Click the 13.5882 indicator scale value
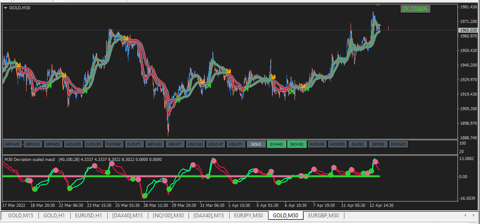This screenshot has width=480, height=224. (468, 159)
